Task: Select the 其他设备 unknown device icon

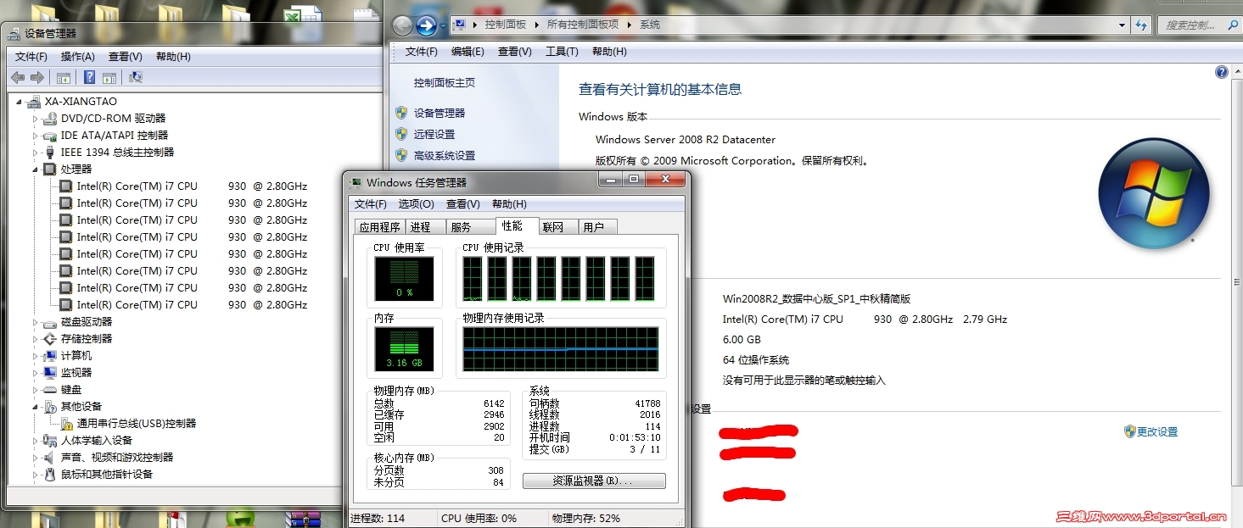Action: [50, 407]
